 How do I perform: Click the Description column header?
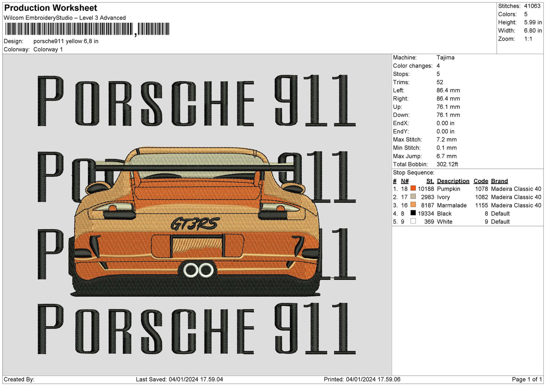coord(453,181)
